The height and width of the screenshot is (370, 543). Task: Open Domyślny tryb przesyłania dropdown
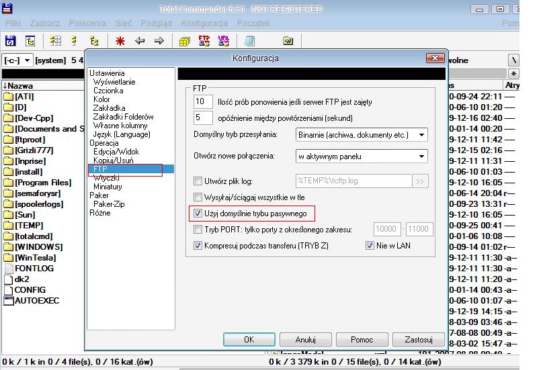point(362,135)
